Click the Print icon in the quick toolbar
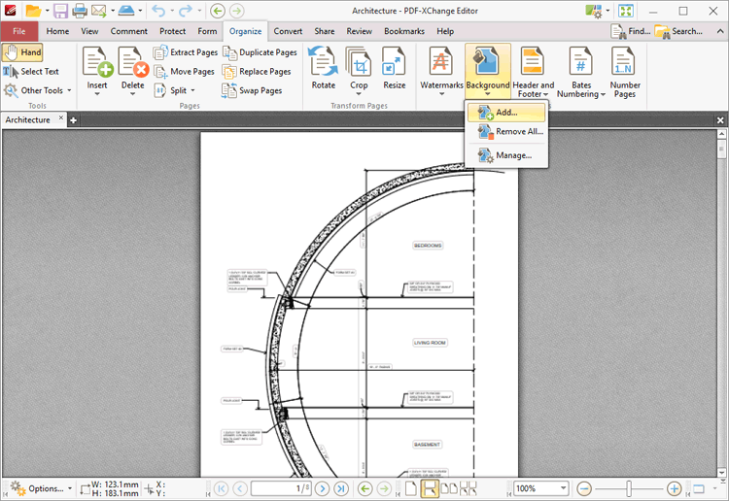 [x=80, y=11]
